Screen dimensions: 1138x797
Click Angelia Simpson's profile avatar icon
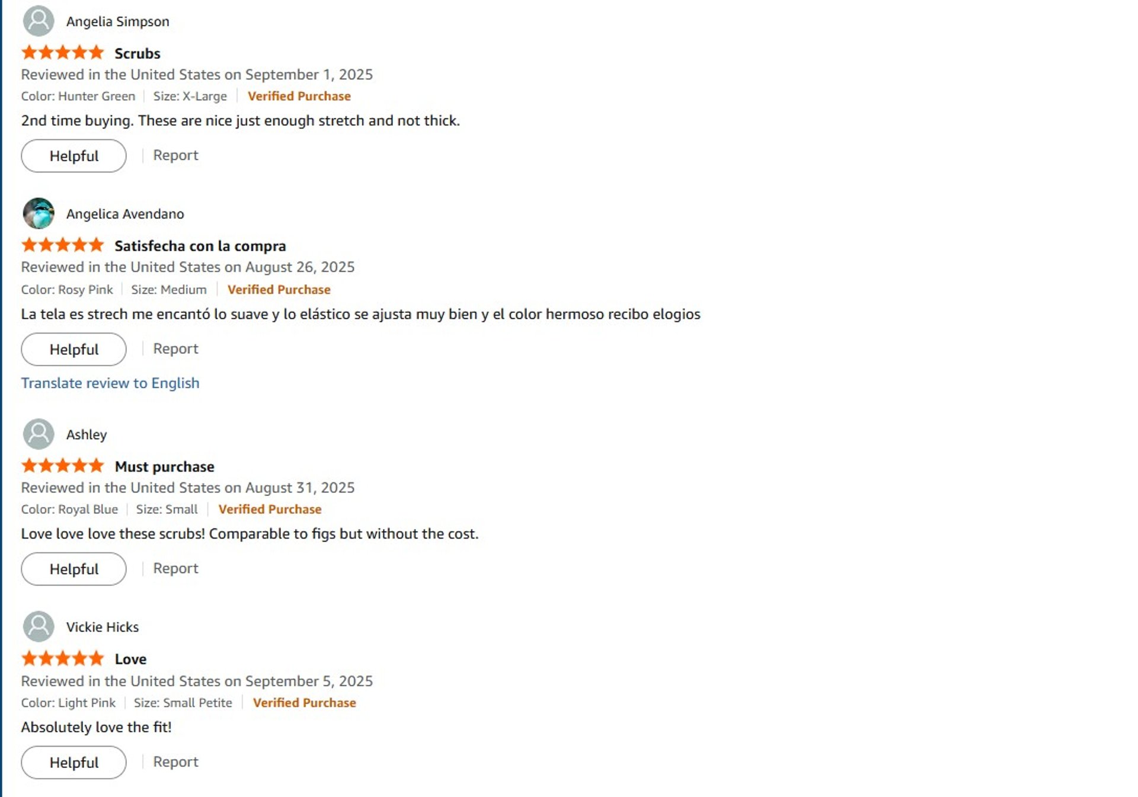39,21
